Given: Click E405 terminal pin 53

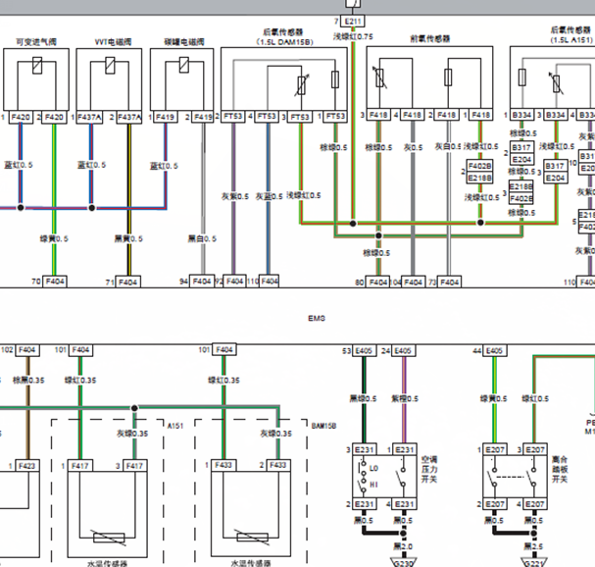Looking at the screenshot, I should point(364,350).
